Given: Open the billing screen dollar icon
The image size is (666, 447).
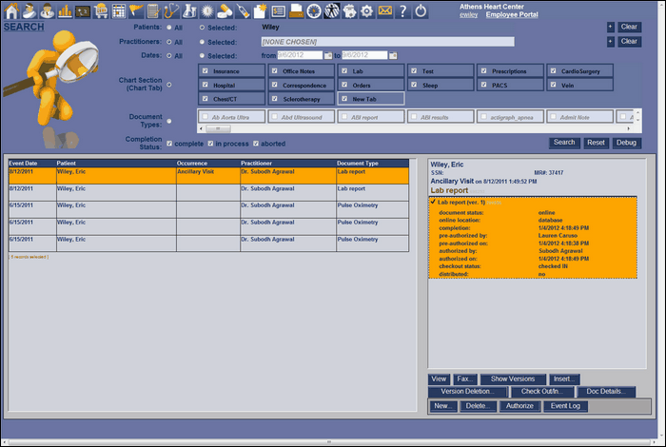Looking at the screenshot, I should (278, 10).
